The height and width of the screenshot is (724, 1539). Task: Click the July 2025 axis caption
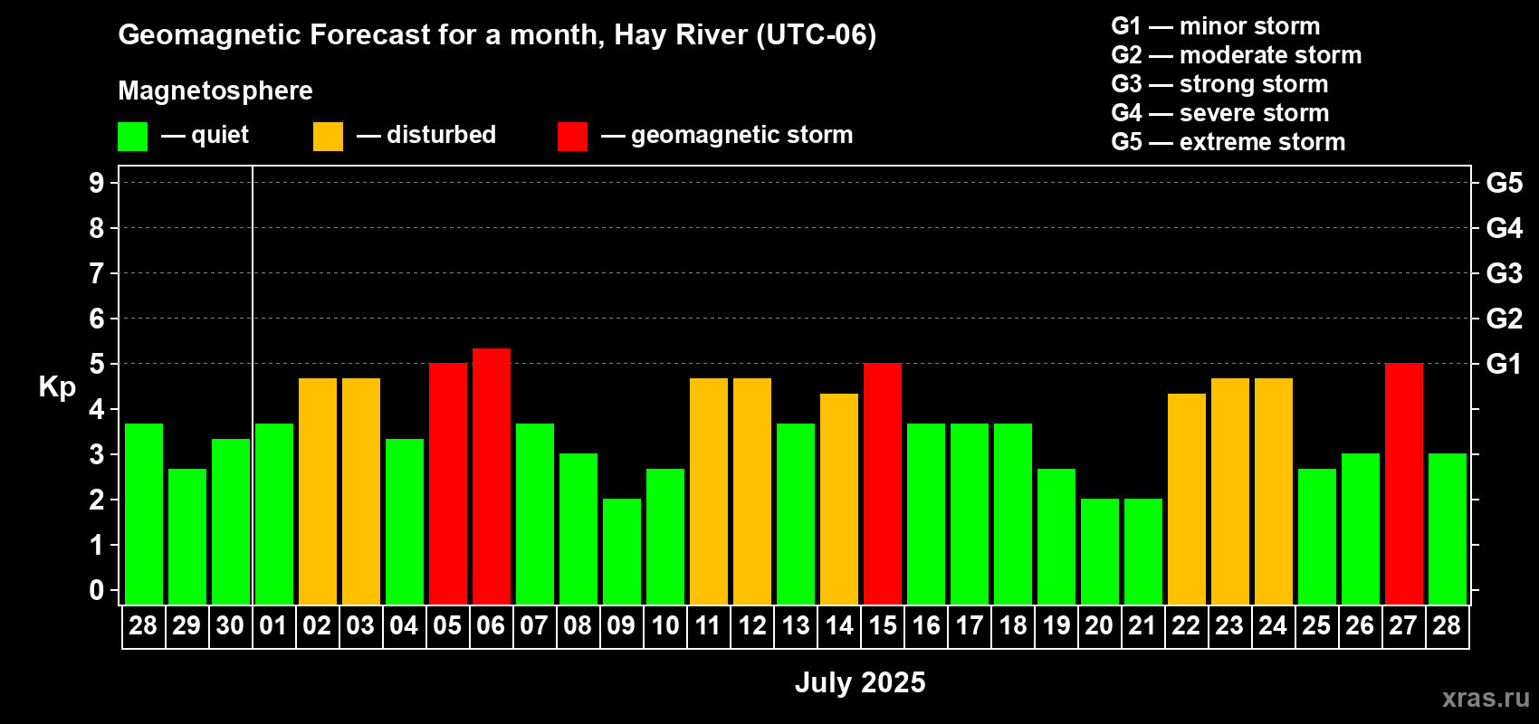[860, 682]
